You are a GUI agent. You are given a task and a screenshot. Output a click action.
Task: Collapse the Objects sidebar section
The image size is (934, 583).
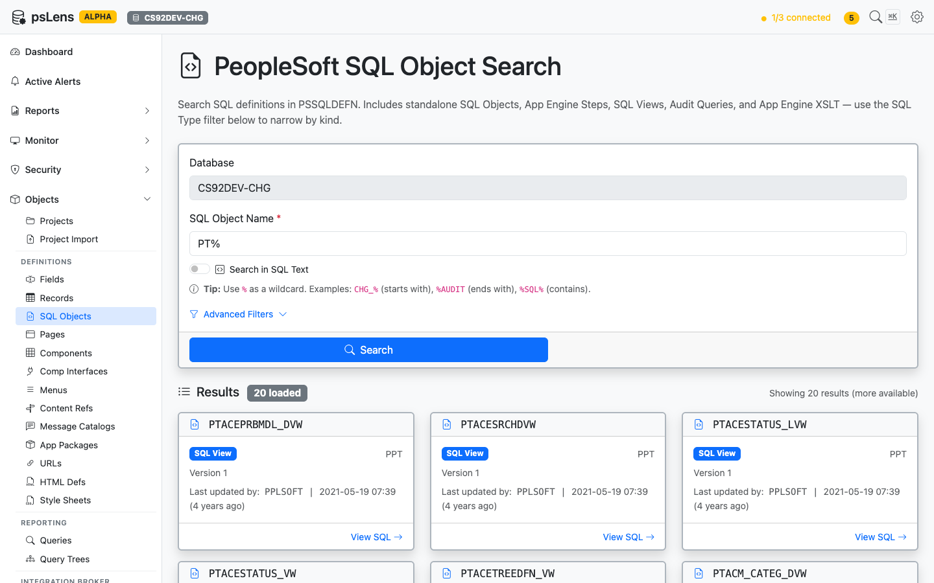(x=80, y=200)
